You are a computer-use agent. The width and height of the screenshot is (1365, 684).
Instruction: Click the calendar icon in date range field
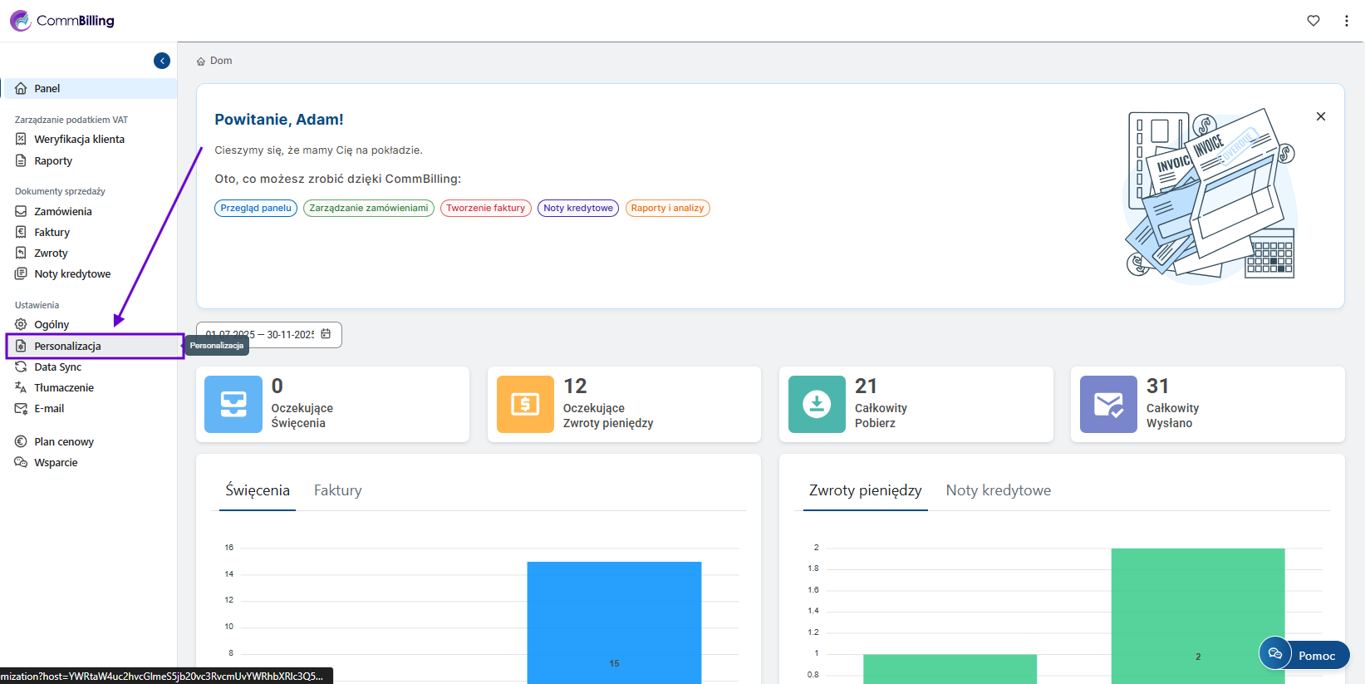[326, 334]
